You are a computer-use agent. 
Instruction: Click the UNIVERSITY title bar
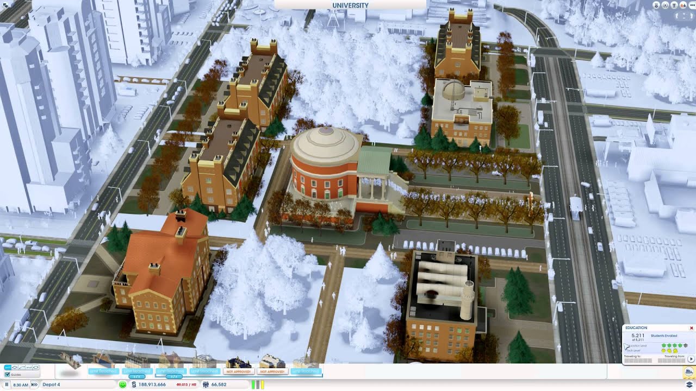(350, 5)
